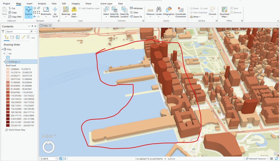Close the Map view tab
The height and width of the screenshot is (161, 280).
50,25
